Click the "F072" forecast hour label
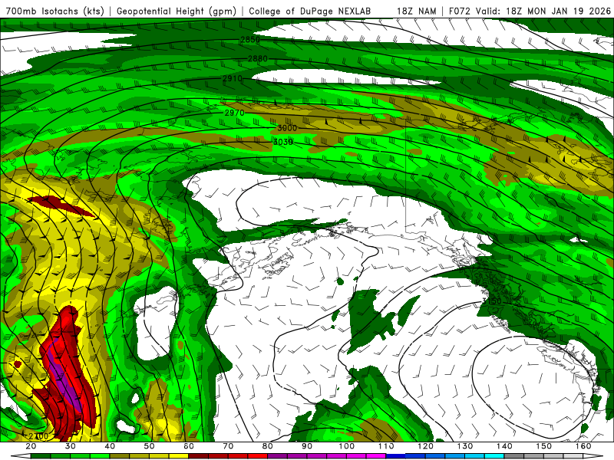The image size is (614, 460). point(459,11)
